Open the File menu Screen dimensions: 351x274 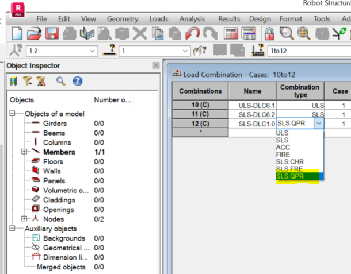(41, 19)
